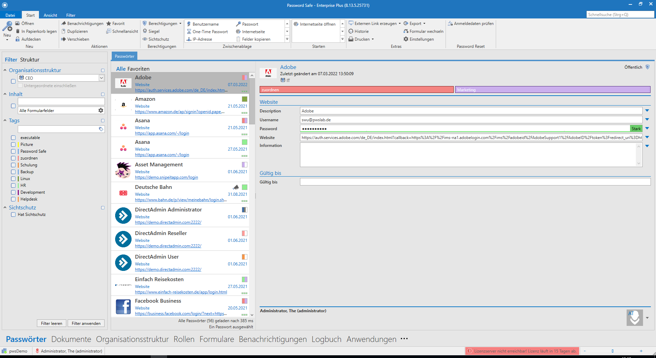
Task: Expand the Berechtigungen ribbon dropdown
Action: click(x=180, y=24)
